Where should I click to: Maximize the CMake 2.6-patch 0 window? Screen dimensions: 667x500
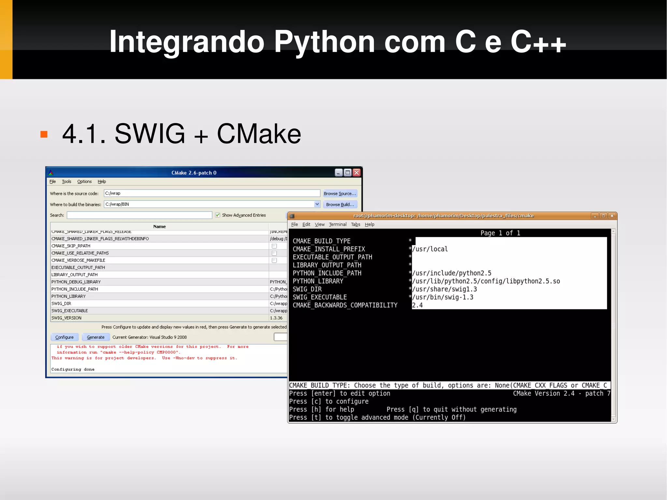348,173
